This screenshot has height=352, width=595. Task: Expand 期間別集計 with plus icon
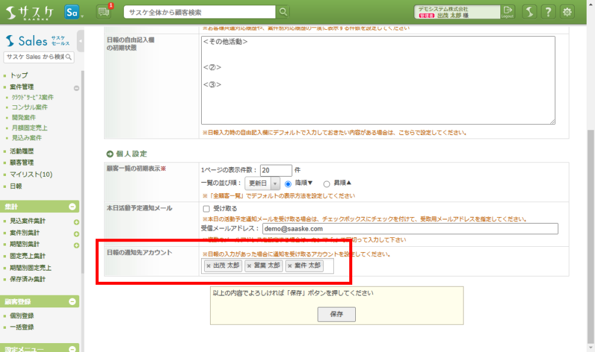76,246
